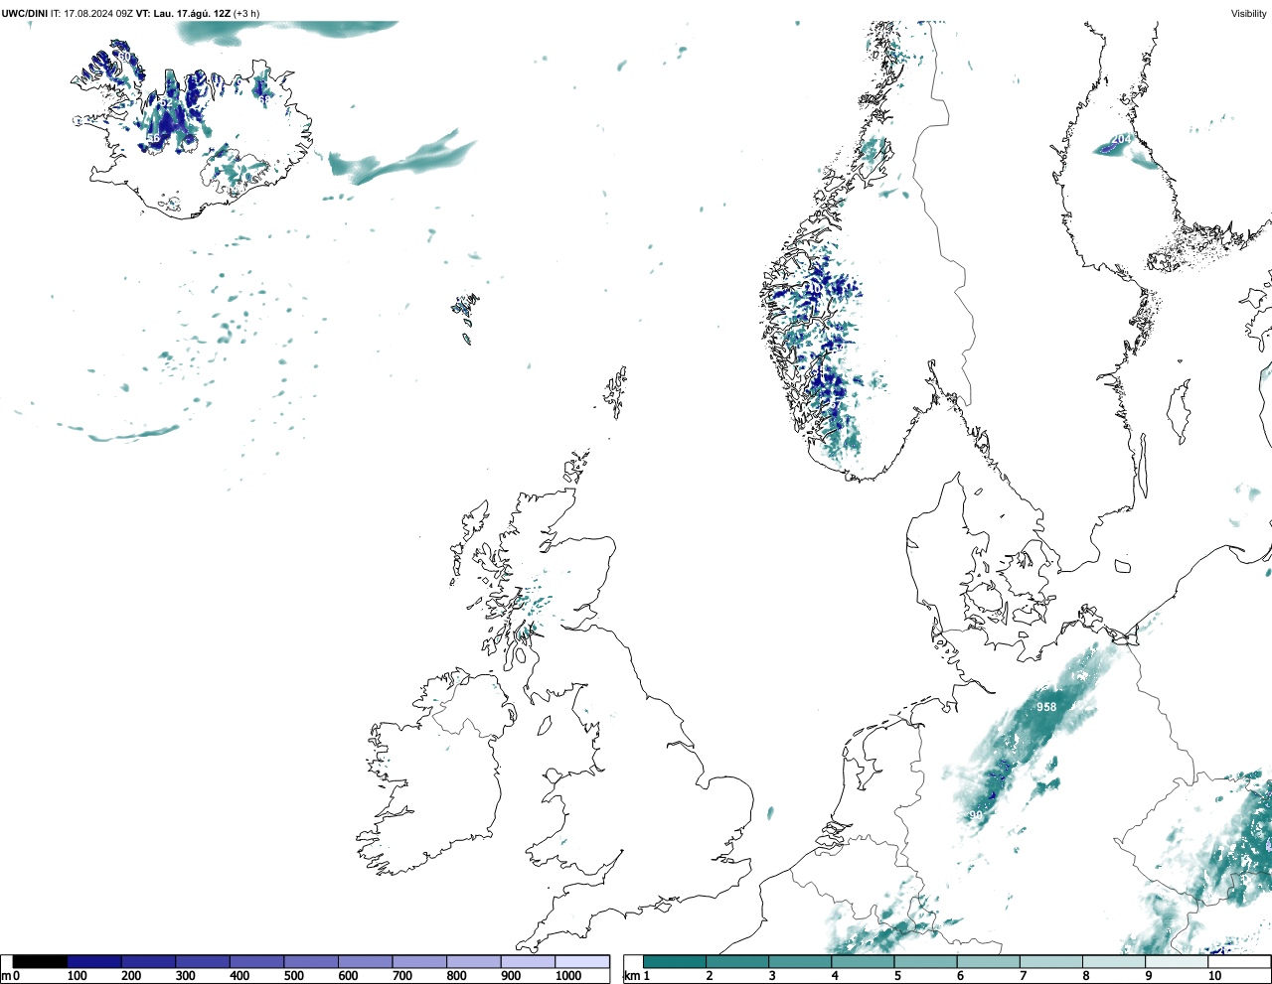The height and width of the screenshot is (984, 1272).
Task: Click the 'm' unit label of left legend
Action: tap(5, 976)
